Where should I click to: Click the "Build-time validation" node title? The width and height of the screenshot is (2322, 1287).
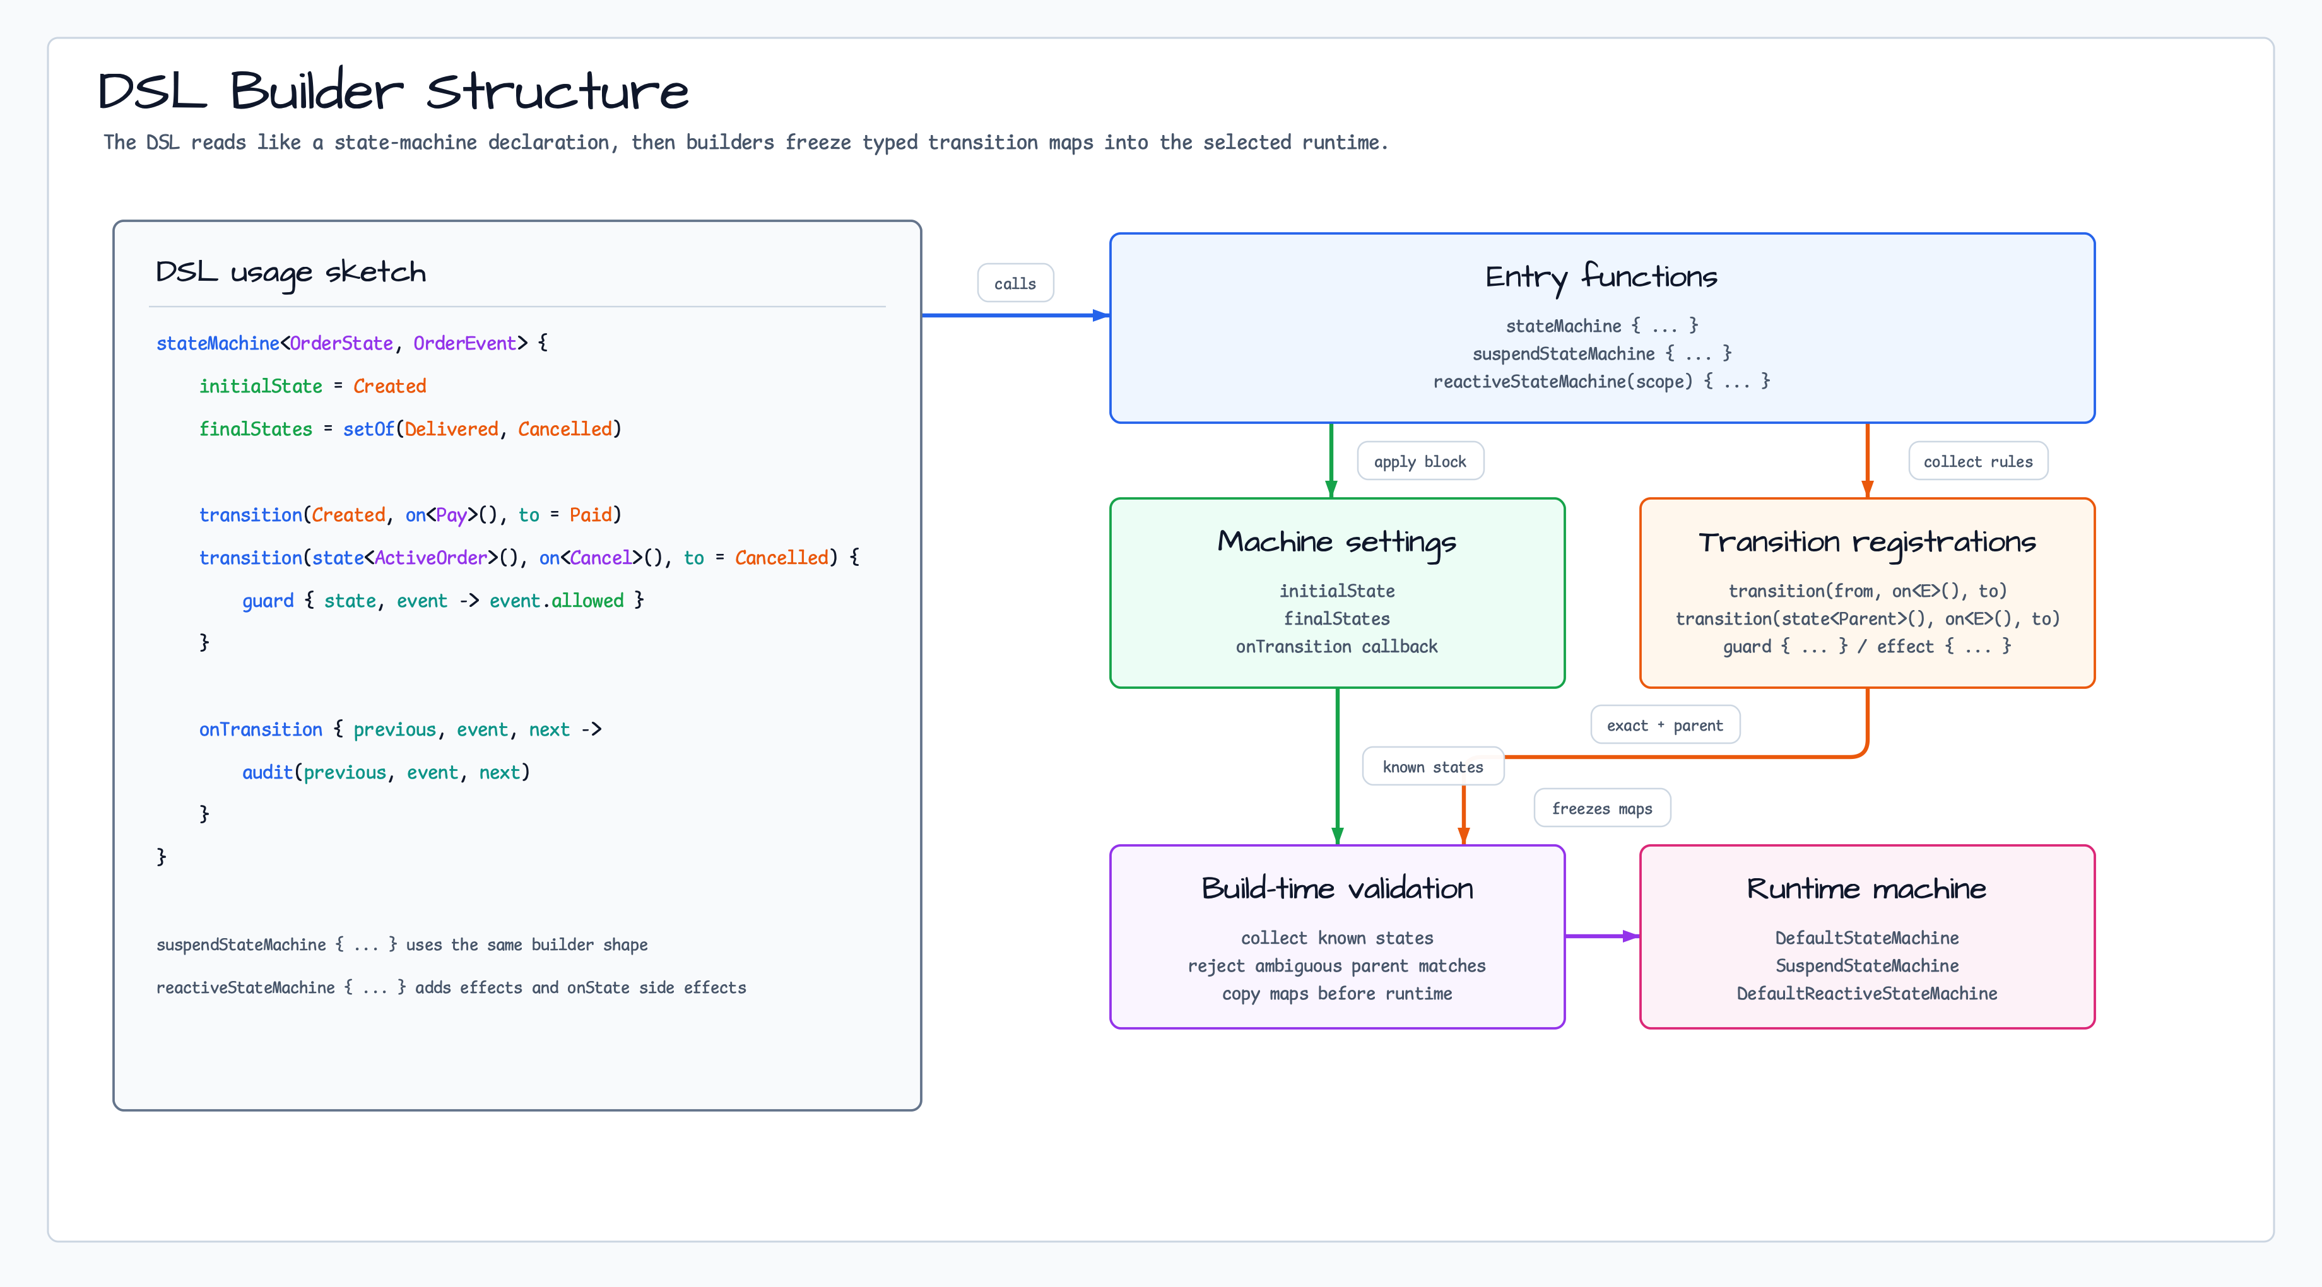coord(1337,889)
